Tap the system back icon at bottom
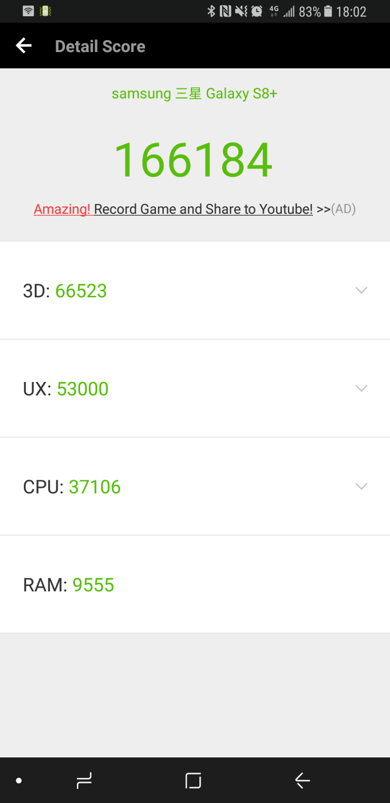This screenshot has height=803, width=390. pos(302,781)
